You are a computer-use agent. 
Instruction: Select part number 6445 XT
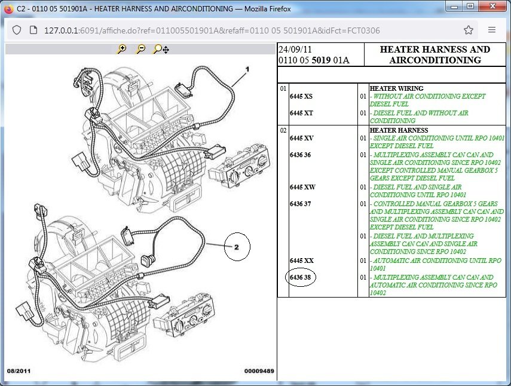pos(301,113)
